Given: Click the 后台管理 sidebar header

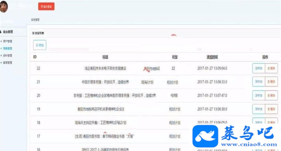Looking at the screenshot, I should [x=7, y=32].
